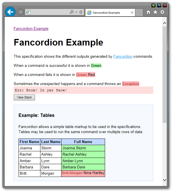Click the Amber Lynn full name cell
The image size is (172, 192).
(x=83, y=161)
